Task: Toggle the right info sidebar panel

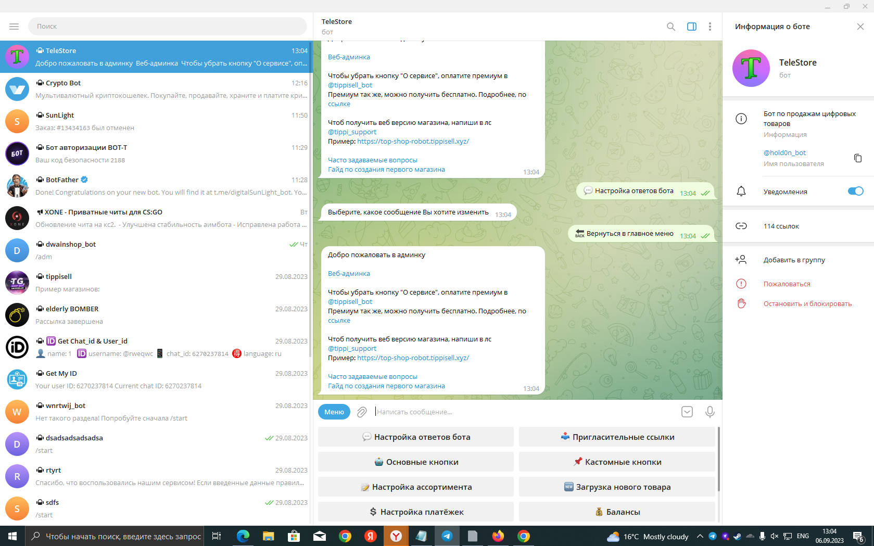Action: coord(692,27)
